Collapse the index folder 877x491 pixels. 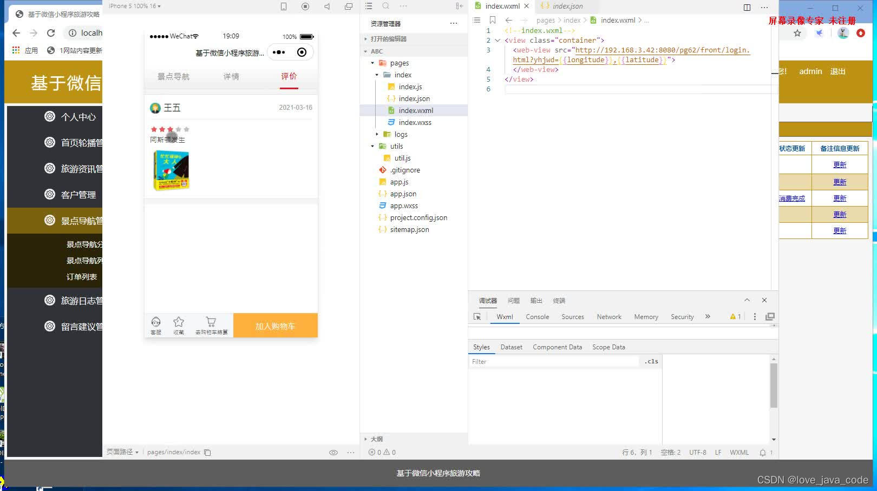click(x=377, y=75)
